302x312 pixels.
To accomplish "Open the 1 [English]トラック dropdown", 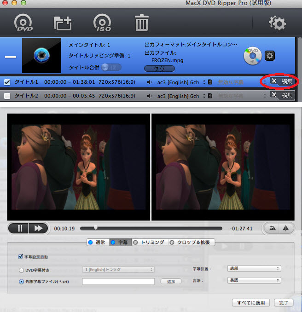I will click(x=118, y=270).
